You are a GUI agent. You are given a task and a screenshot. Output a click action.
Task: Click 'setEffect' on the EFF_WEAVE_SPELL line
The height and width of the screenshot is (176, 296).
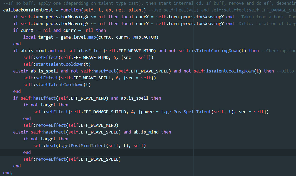[x=47, y=78]
